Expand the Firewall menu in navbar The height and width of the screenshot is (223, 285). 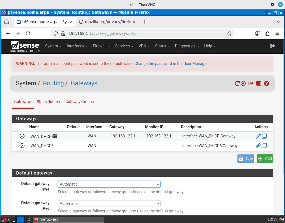point(101,46)
